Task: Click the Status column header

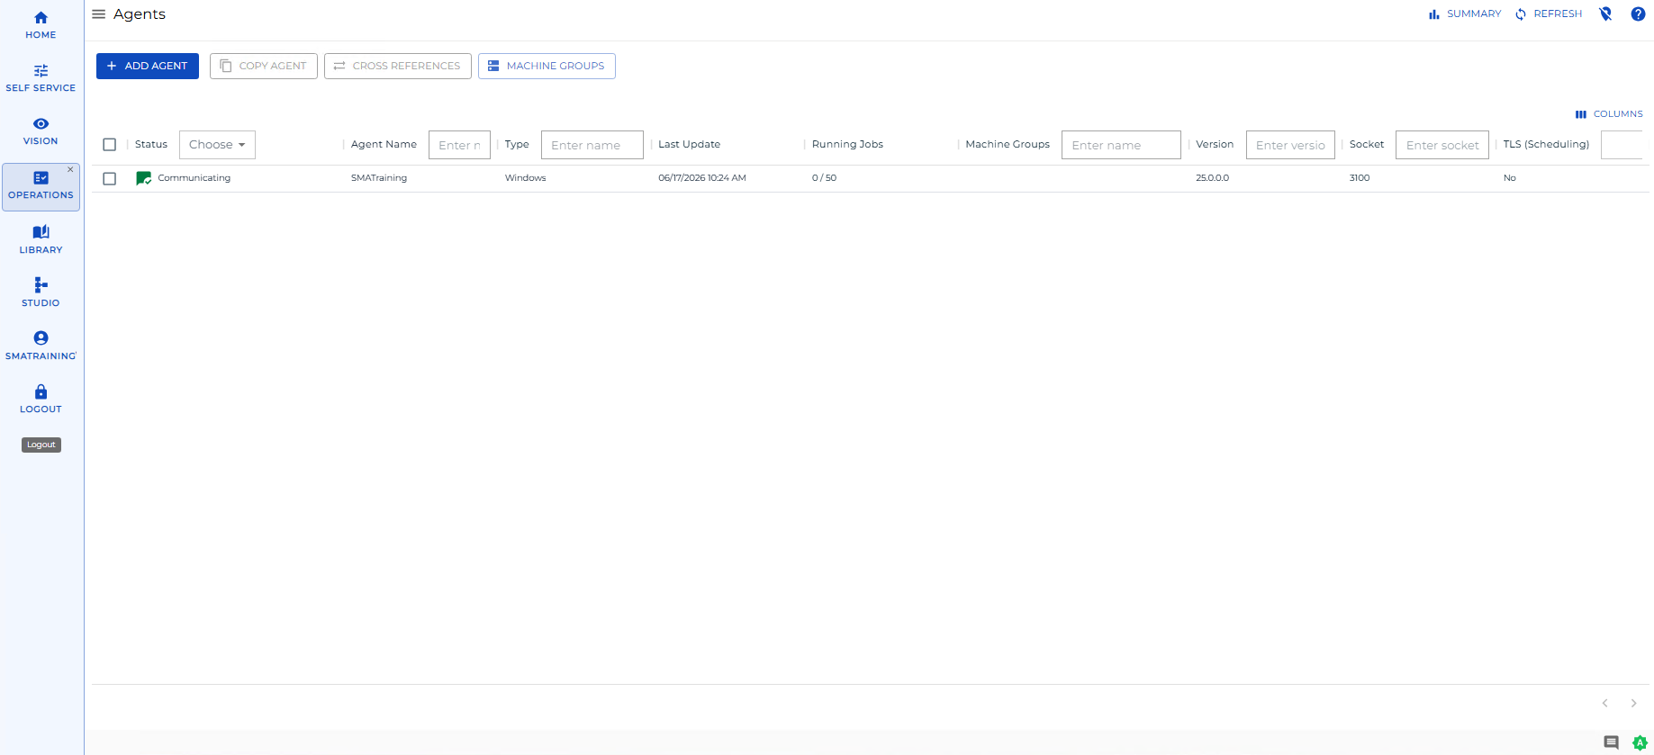Action: [151, 144]
